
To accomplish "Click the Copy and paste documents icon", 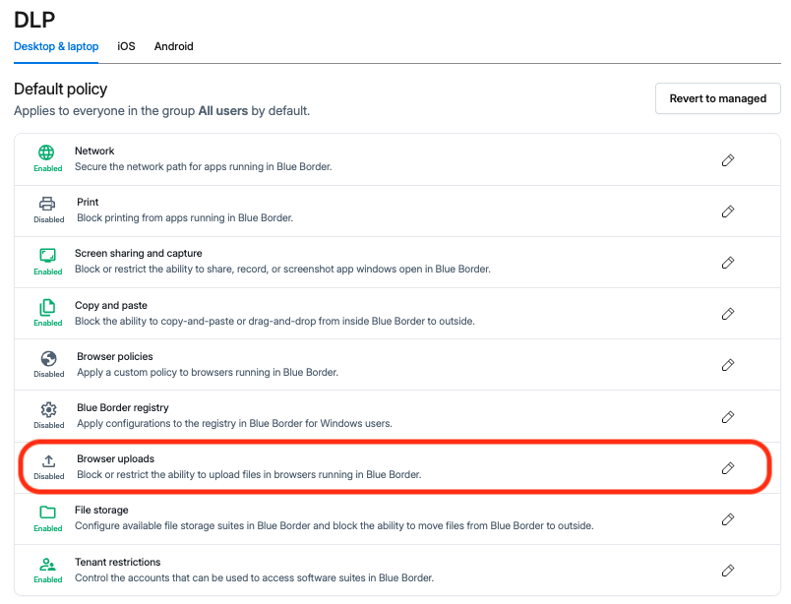I will click(47, 307).
